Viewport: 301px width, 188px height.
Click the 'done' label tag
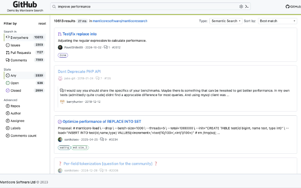(x=63, y=55)
